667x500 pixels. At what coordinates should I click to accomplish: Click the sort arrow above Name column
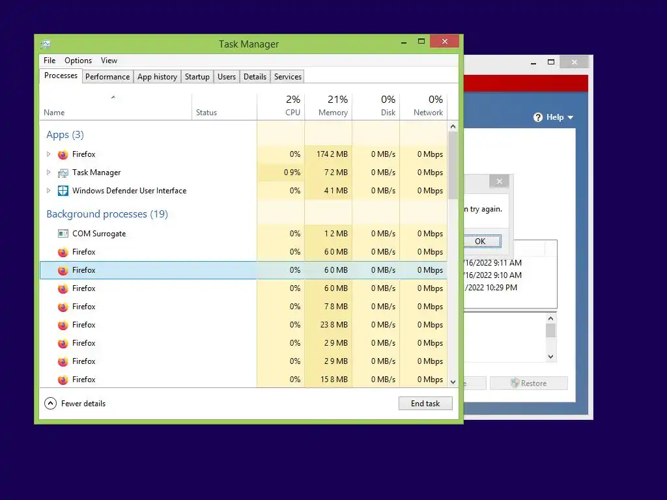113,98
